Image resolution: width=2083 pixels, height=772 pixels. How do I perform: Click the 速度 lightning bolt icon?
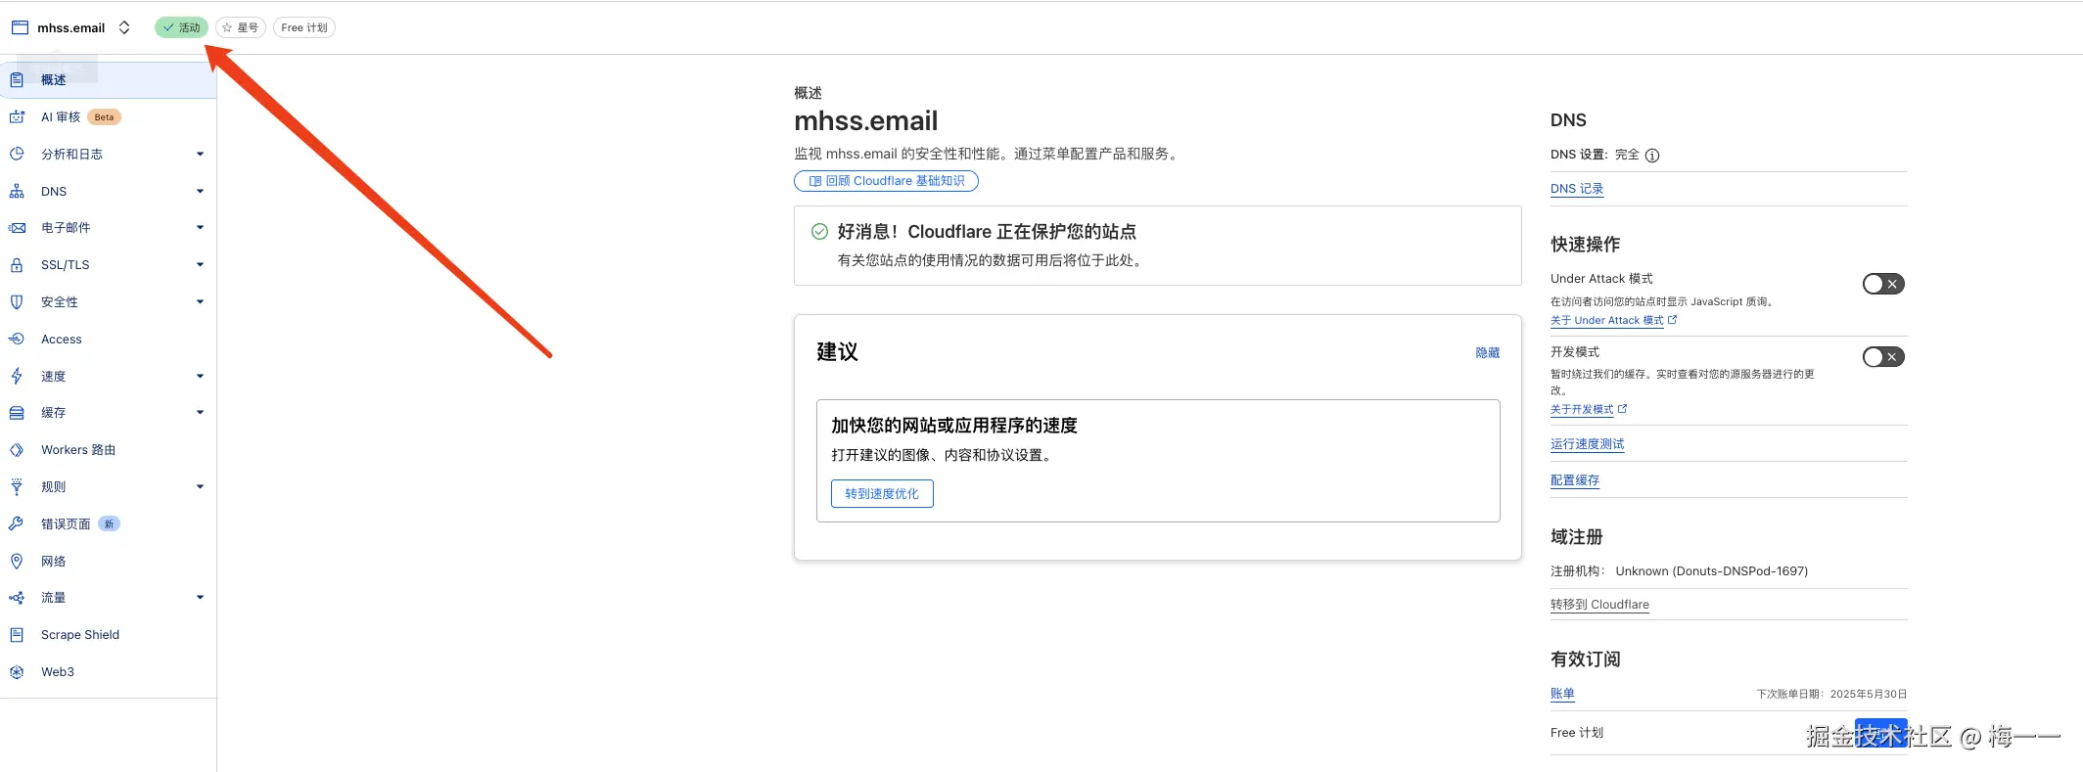17,377
